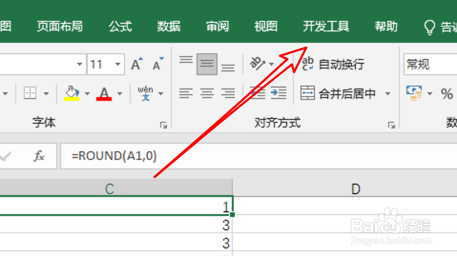Increase font size with the larger A icon
This screenshot has width=457, height=256.
click(x=137, y=64)
